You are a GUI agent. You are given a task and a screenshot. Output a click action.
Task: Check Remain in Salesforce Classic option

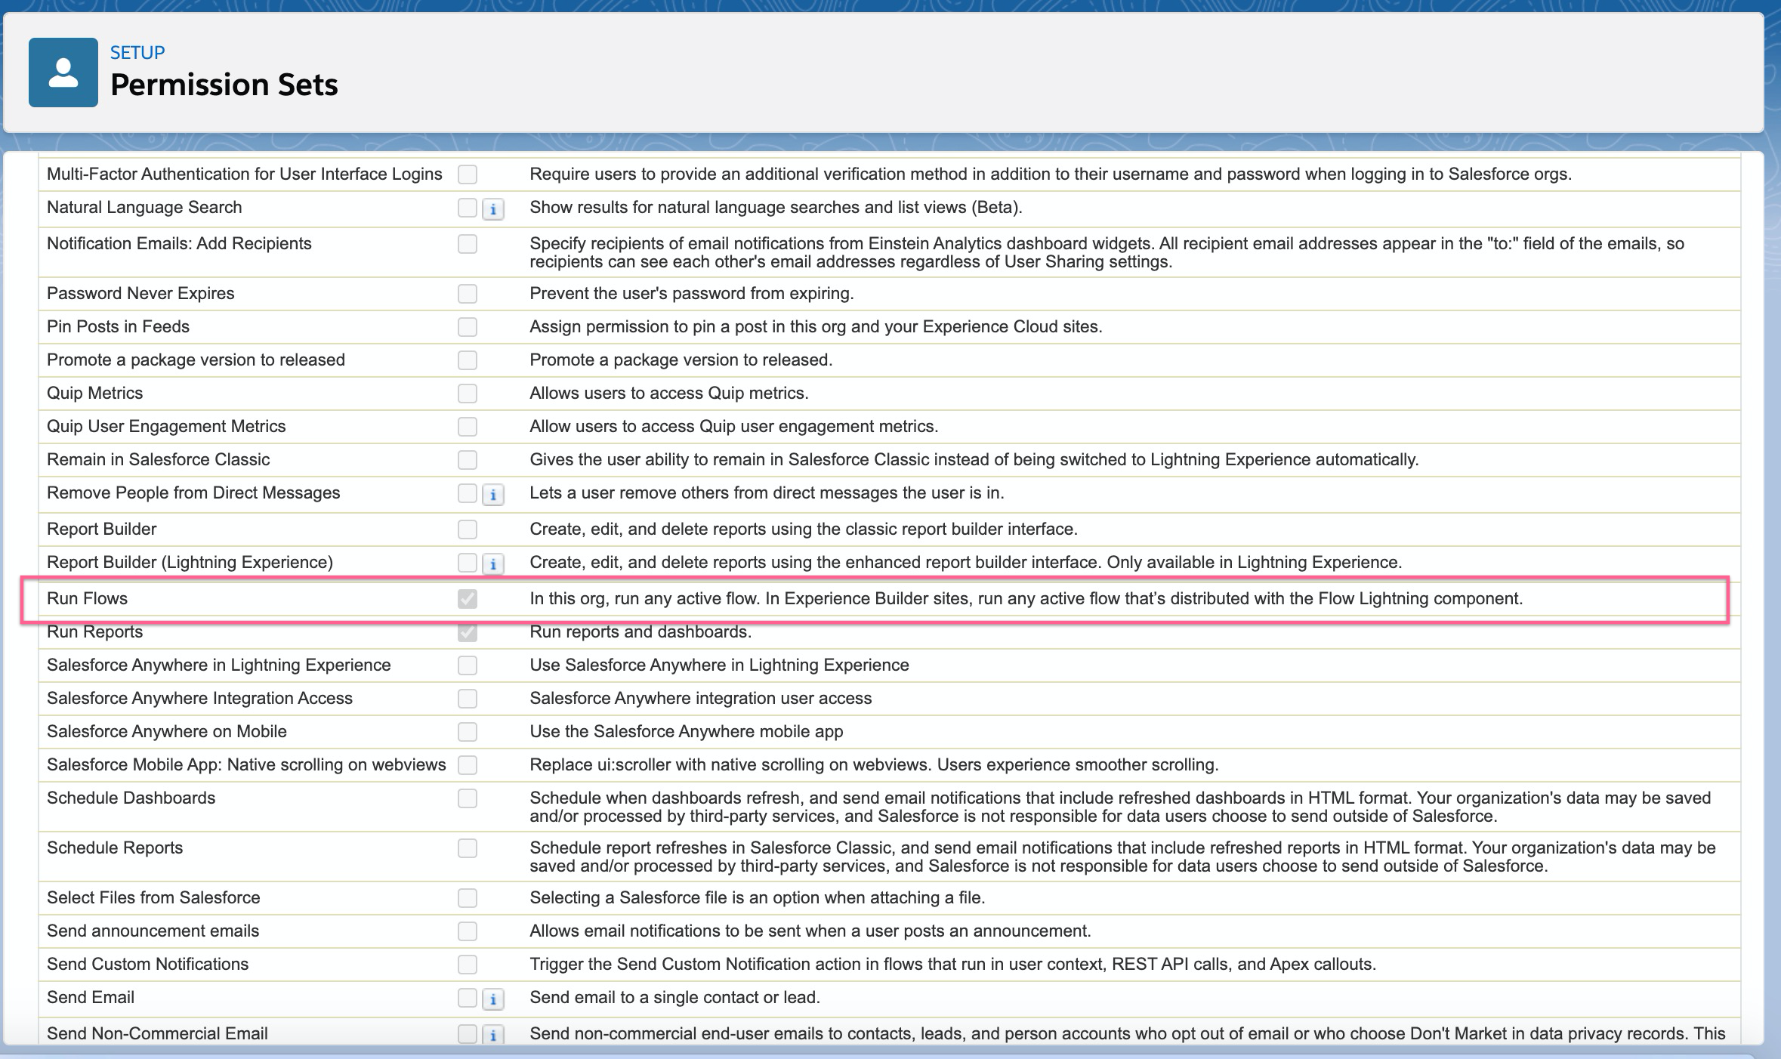tap(468, 460)
